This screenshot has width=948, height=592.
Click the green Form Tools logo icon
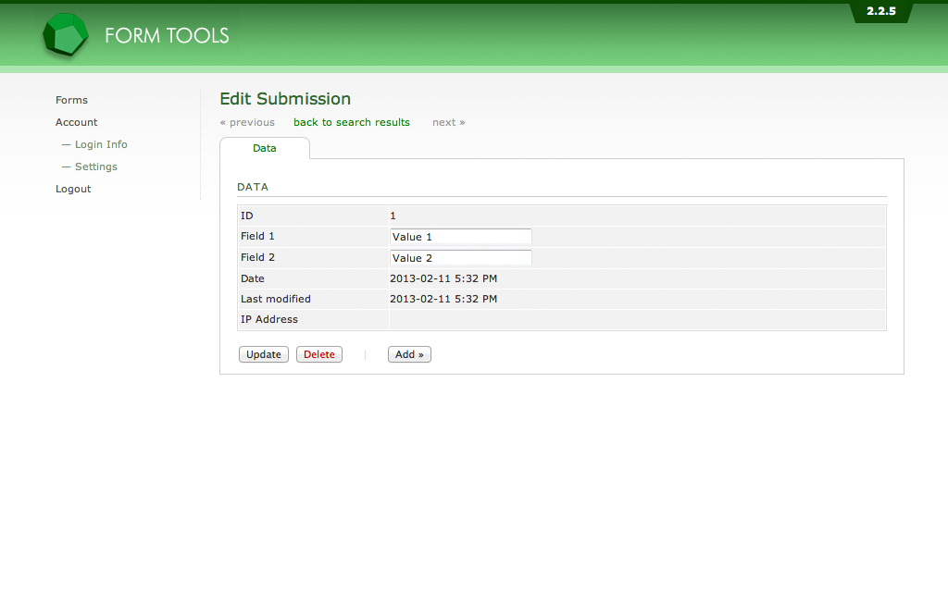65,36
